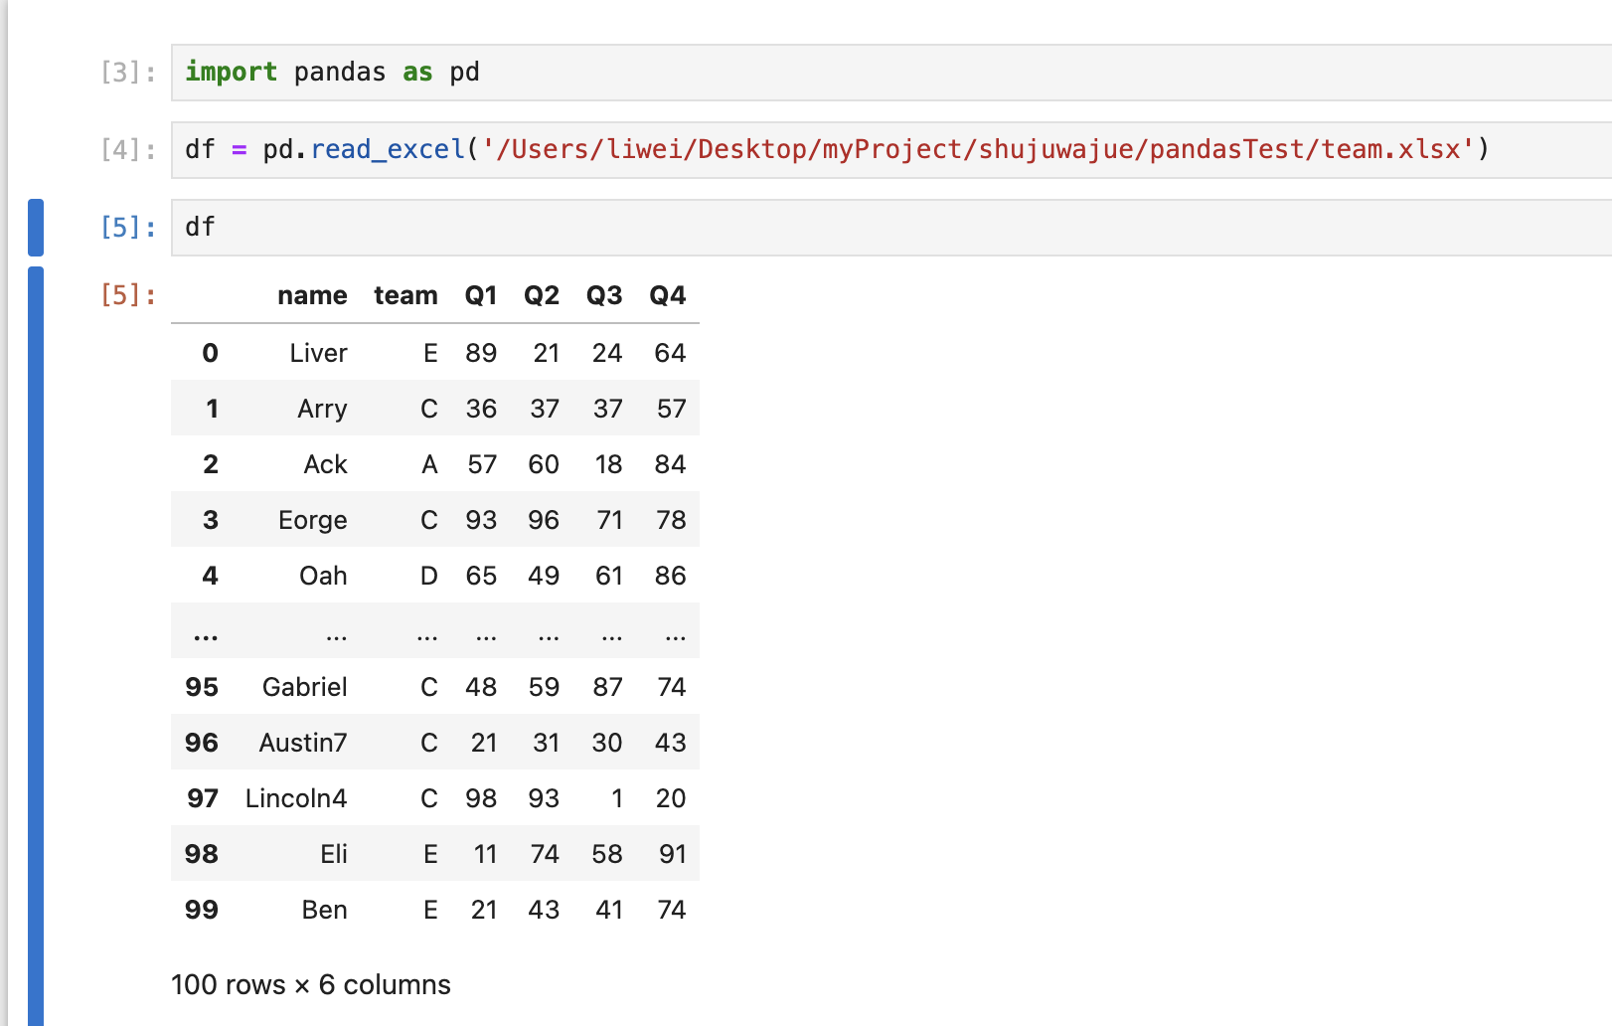This screenshot has width=1612, height=1026.
Task: Click row index 3
Action: point(210,520)
